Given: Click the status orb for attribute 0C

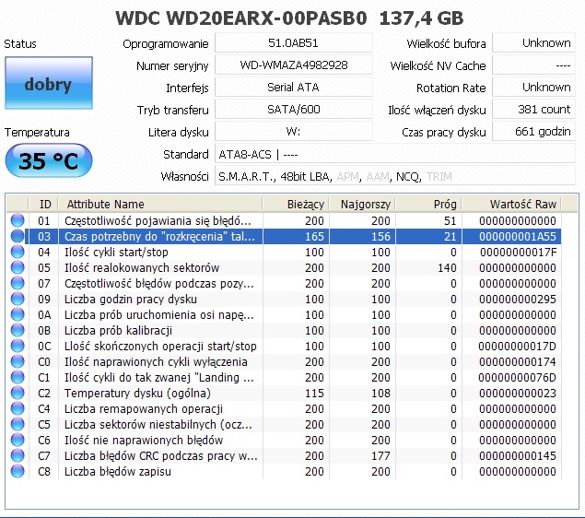Looking at the screenshot, I should (18, 346).
